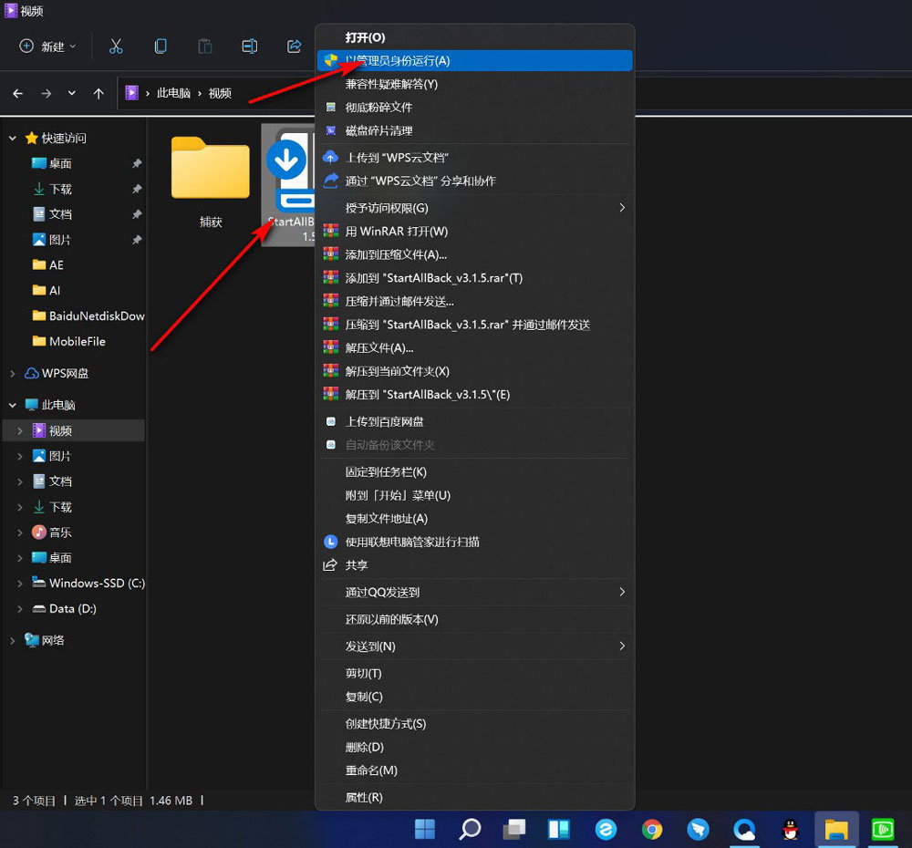Click the Copy icon in toolbar

(x=161, y=47)
